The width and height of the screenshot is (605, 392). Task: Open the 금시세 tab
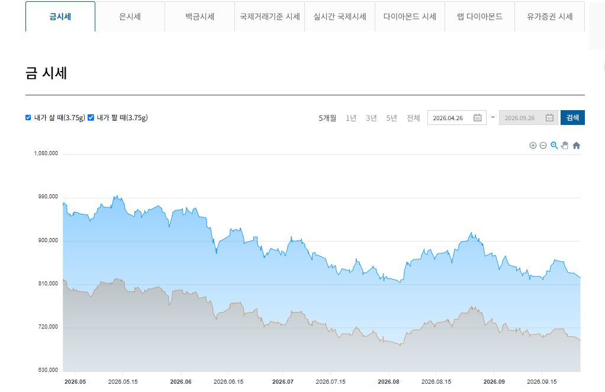[60, 17]
